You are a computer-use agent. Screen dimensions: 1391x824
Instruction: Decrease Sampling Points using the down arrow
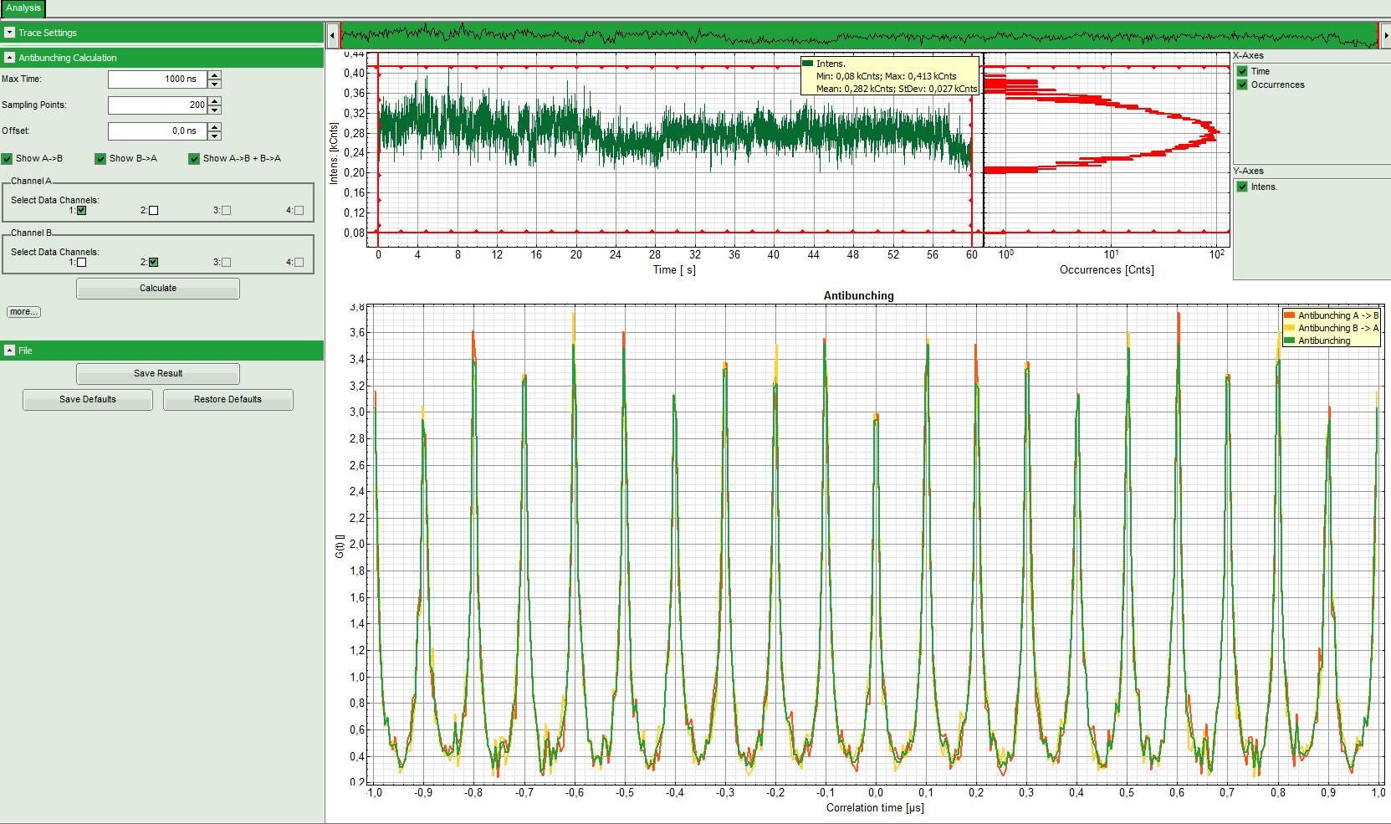point(215,110)
